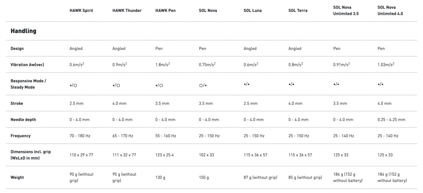The width and height of the screenshot is (423, 193).
Task: Click the Stroke row label
Action: (x=17, y=104)
